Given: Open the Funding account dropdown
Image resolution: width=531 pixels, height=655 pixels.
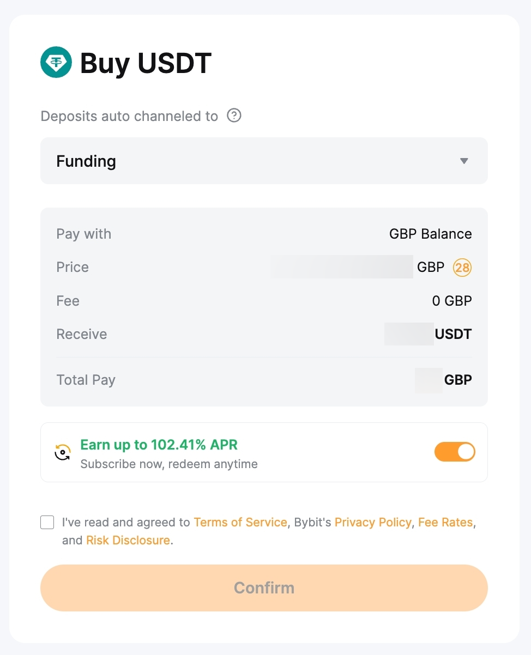Looking at the screenshot, I should pos(264,161).
